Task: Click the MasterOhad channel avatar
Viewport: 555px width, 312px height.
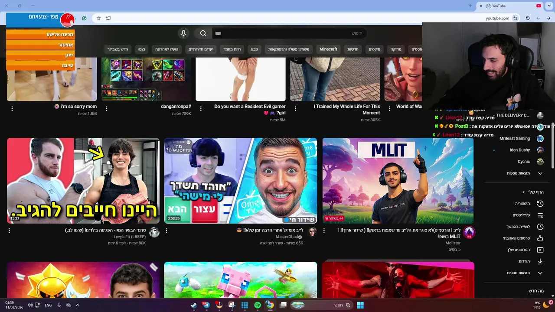Action: (x=312, y=233)
